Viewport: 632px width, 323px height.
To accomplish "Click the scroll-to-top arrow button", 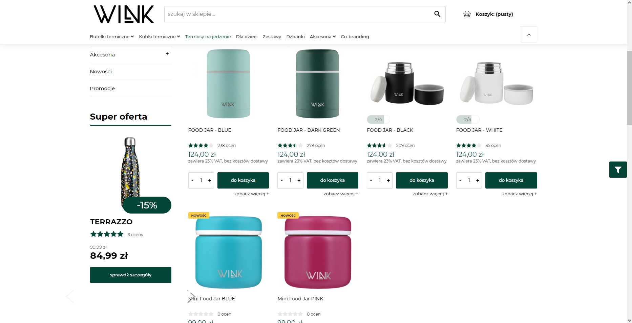I will 529,34.
